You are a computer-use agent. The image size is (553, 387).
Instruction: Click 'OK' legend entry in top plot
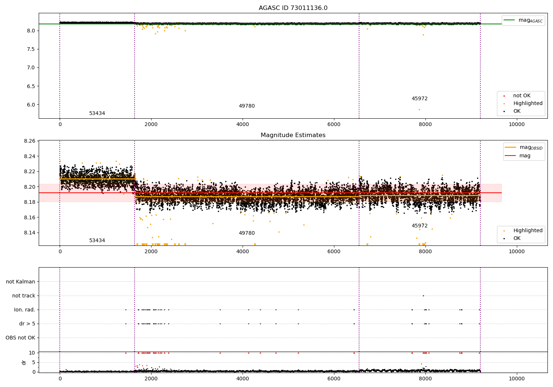tap(517, 111)
